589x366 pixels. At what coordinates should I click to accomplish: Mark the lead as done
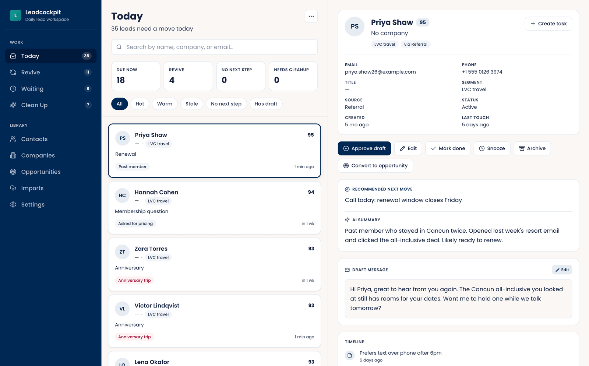[448, 148]
